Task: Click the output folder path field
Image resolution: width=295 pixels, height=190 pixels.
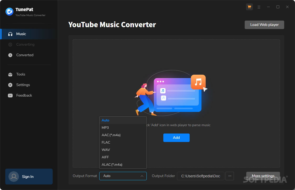Action: pyautogui.click(x=200, y=176)
